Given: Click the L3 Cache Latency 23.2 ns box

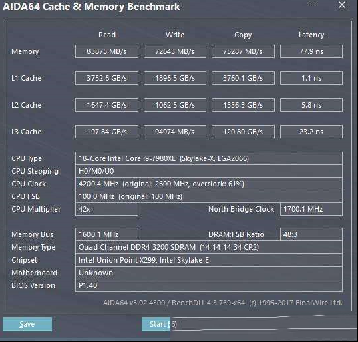Looking at the screenshot, I should (x=311, y=132).
